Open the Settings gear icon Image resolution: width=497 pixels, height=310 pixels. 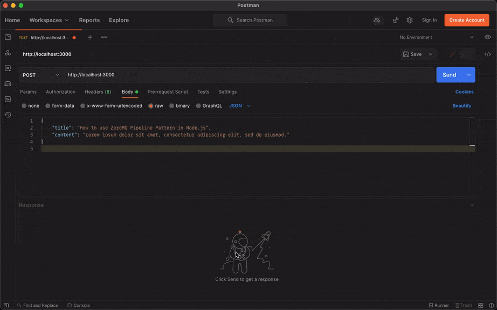410,20
